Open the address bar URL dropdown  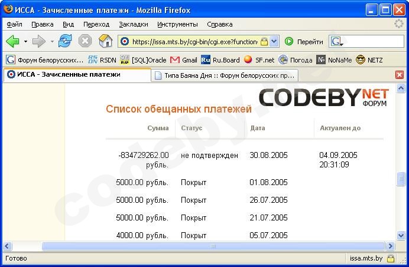pyautogui.click(x=274, y=42)
